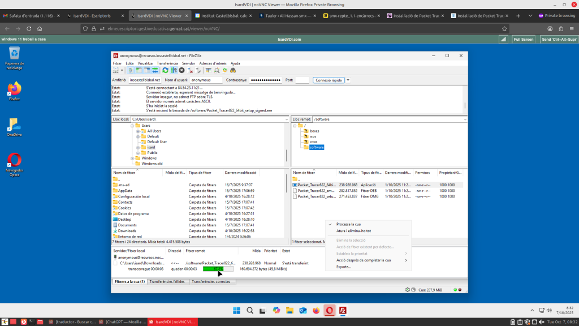Image resolution: width=579 pixels, height=326 pixels.
Task: Toggle the message log pane icon
Action: click(x=131, y=70)
